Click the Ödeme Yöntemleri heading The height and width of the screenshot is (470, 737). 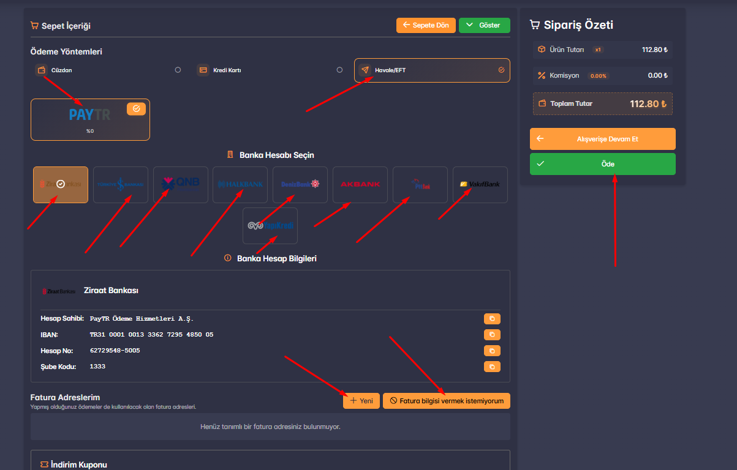point(66,51)
